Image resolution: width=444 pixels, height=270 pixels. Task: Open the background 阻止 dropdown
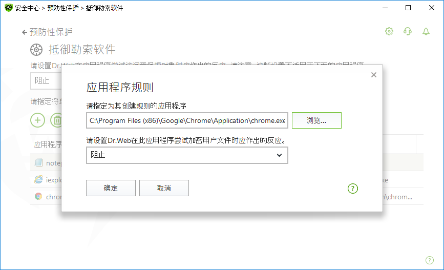(46, 81)
